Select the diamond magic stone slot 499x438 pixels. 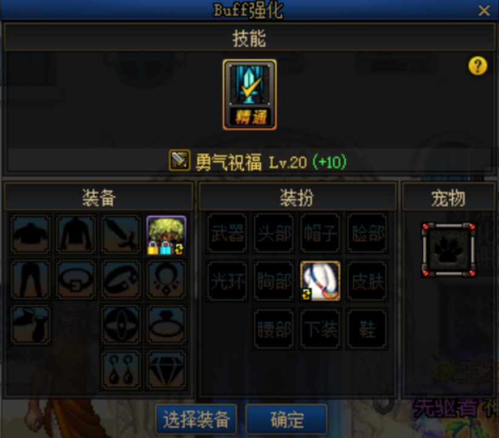coord(166,370)
